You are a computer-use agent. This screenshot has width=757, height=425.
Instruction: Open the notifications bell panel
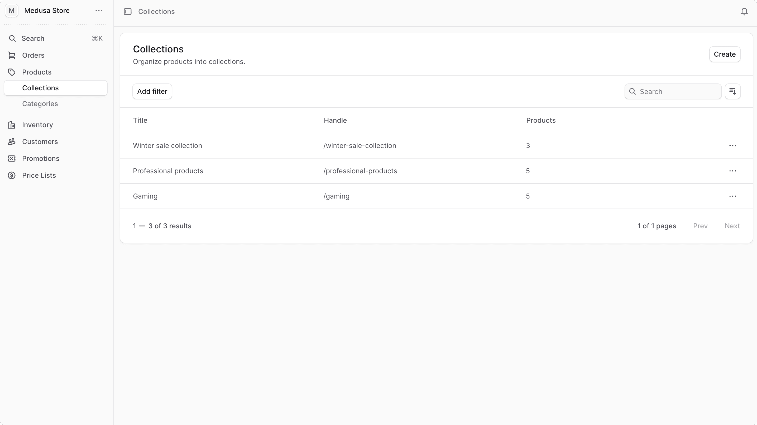(744, 11)
